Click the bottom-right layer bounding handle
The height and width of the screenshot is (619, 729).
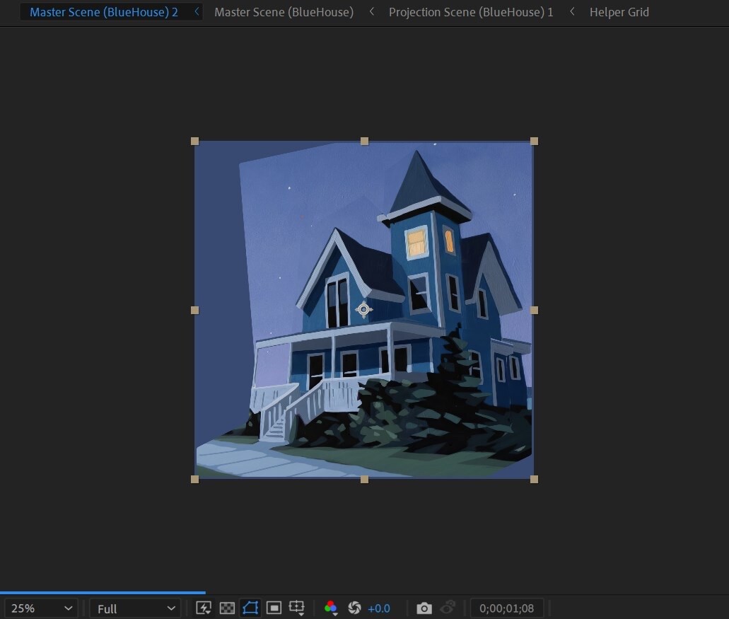tap(534, 479)
